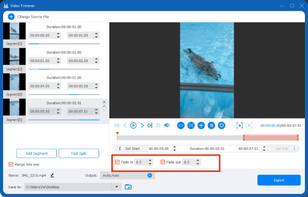Toggle the Fade in checkbox
This screenshot has width=308, height=197.
(x=117, y=162)
